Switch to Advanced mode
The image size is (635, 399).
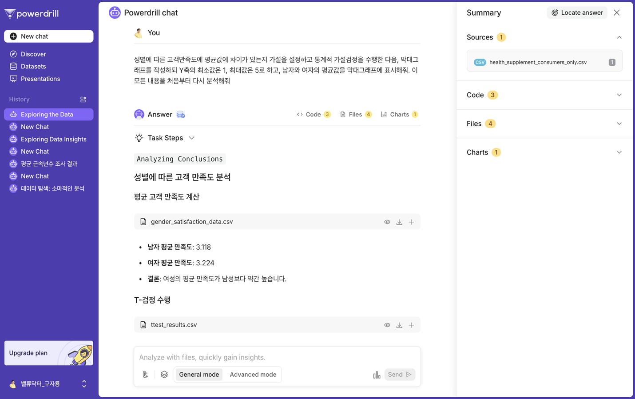(253, 375)
